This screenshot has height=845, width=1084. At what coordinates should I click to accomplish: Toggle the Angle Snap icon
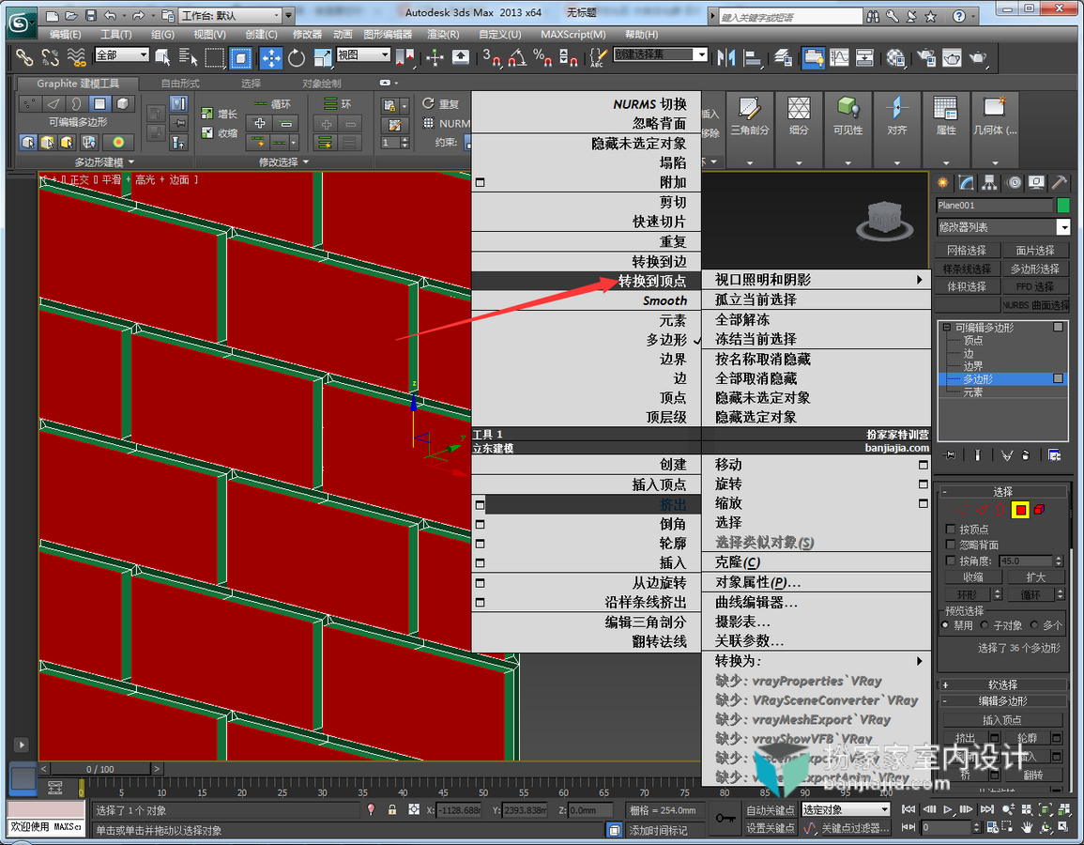(517, 58)
